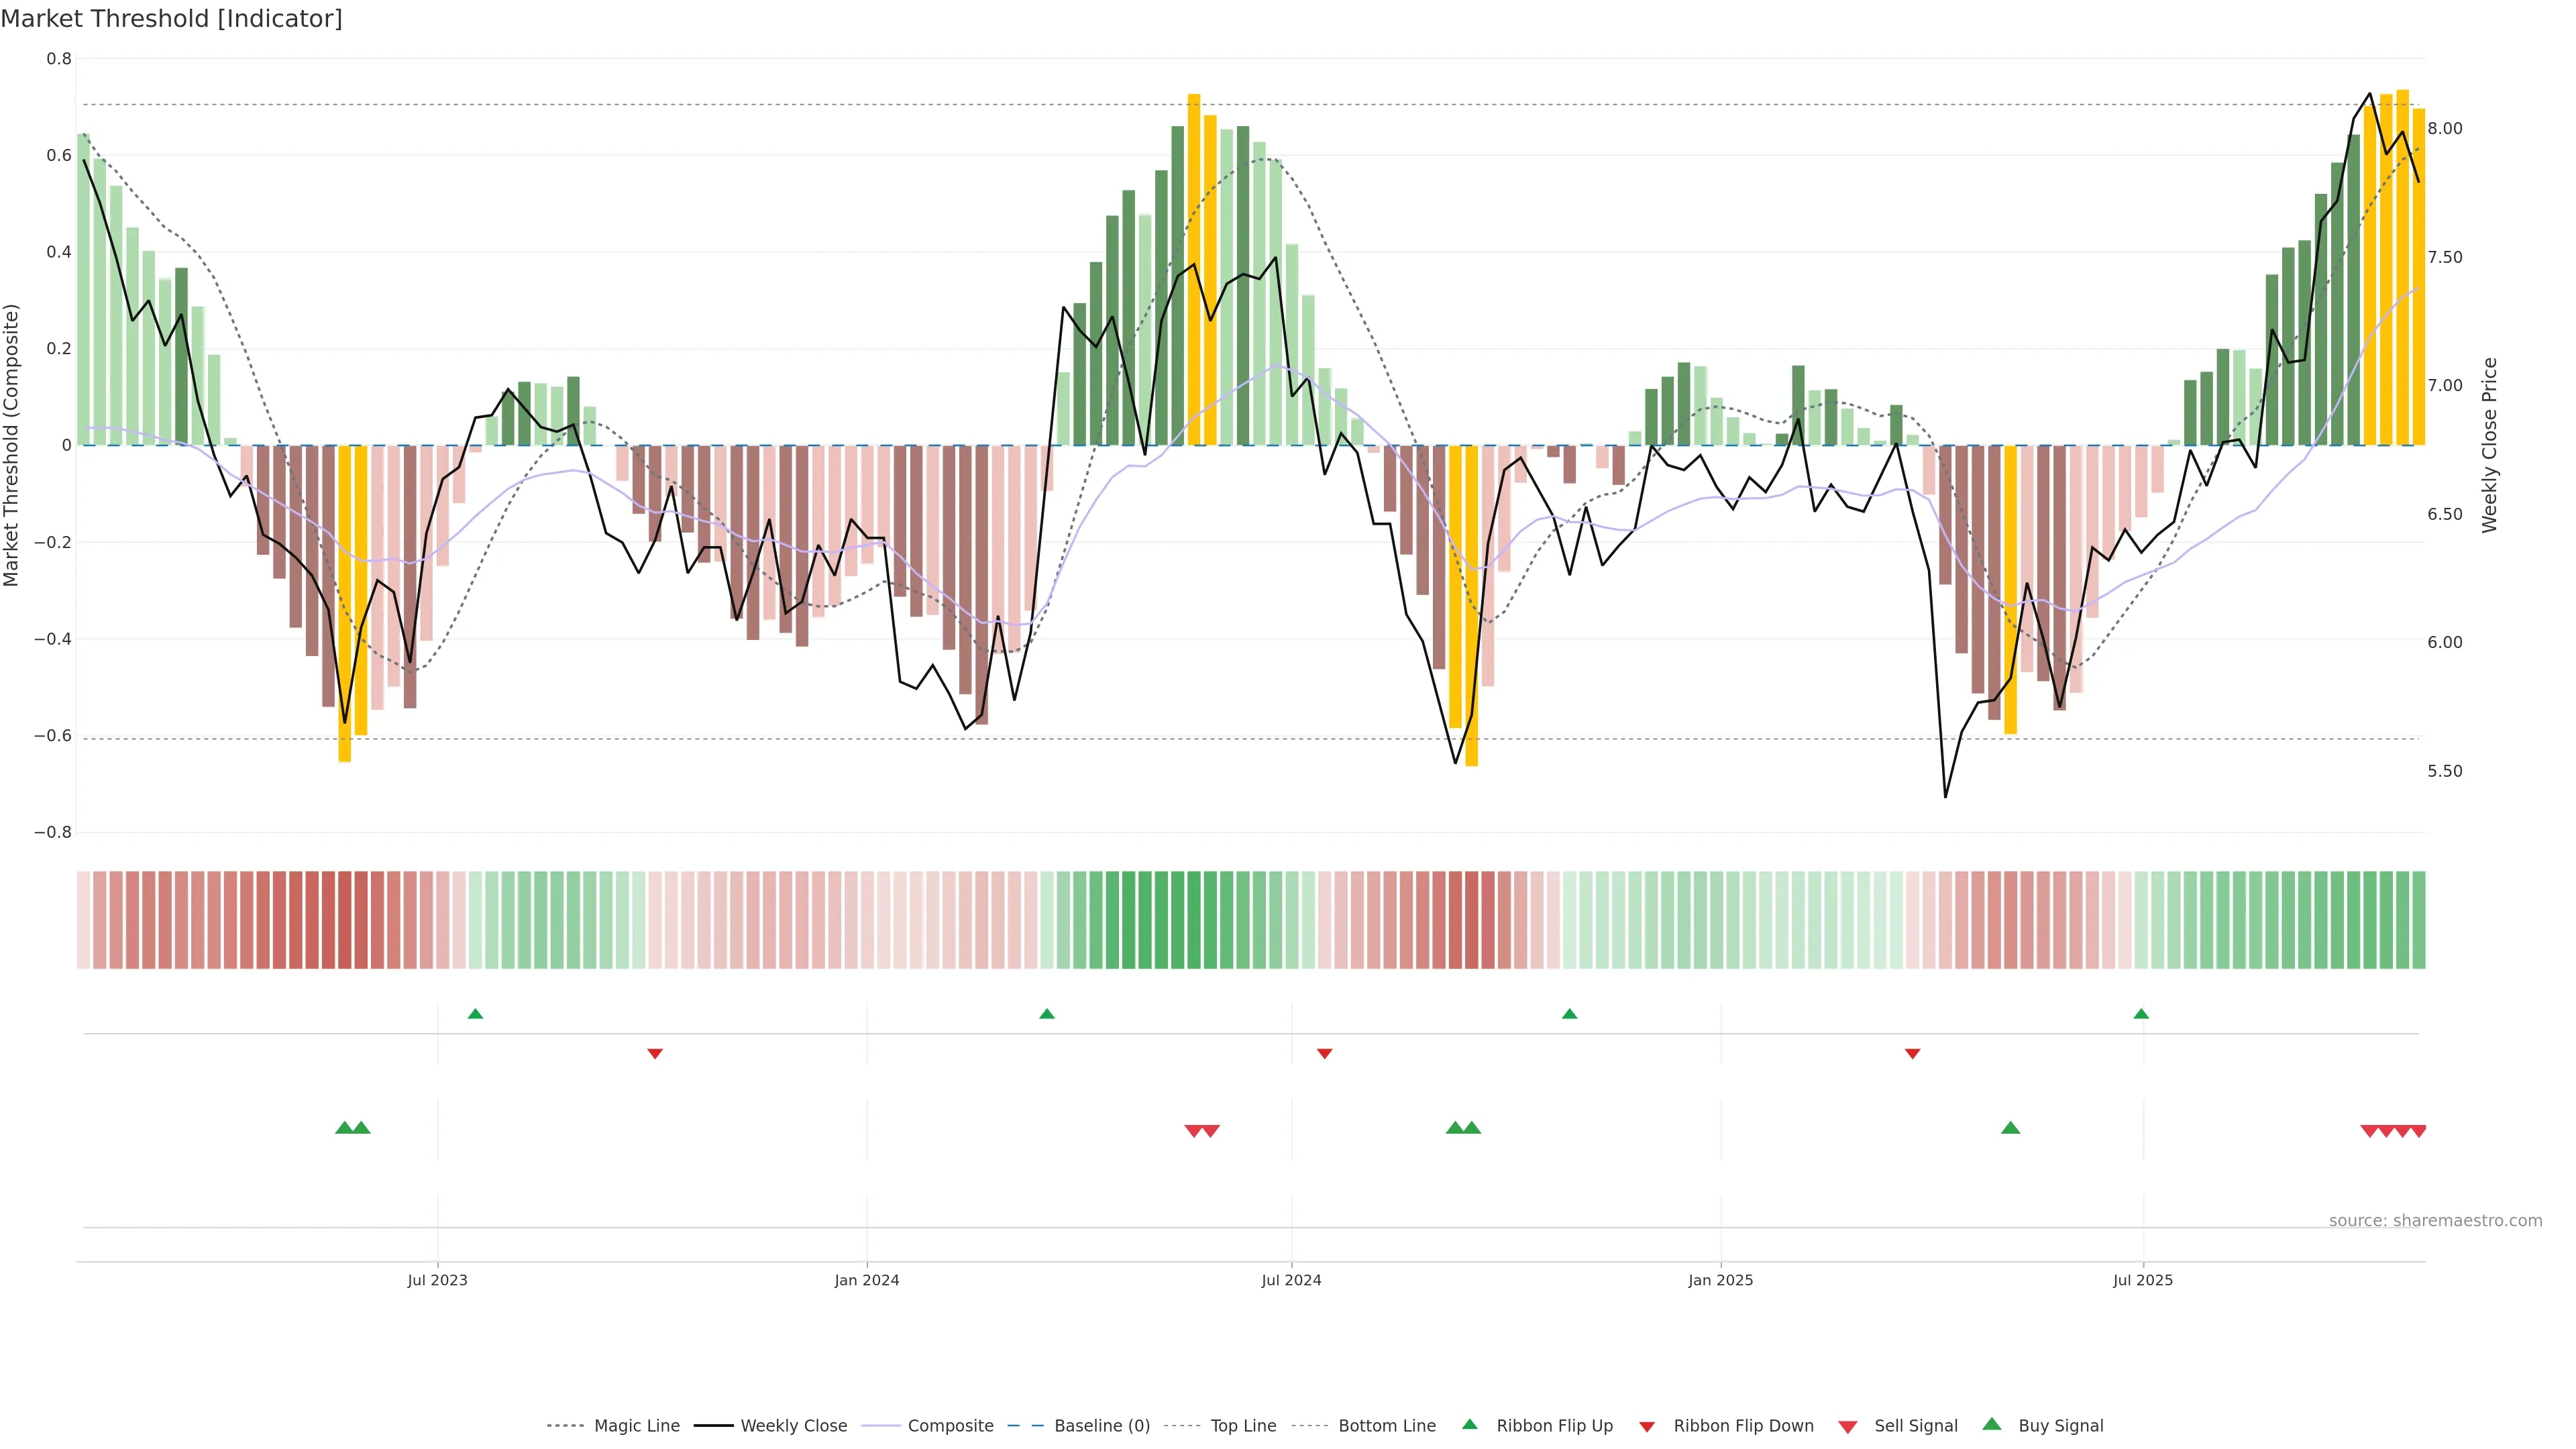2576x1449 pixels.
Task: Toggle the Top Line legend entry
Action: (1243, 1426)
